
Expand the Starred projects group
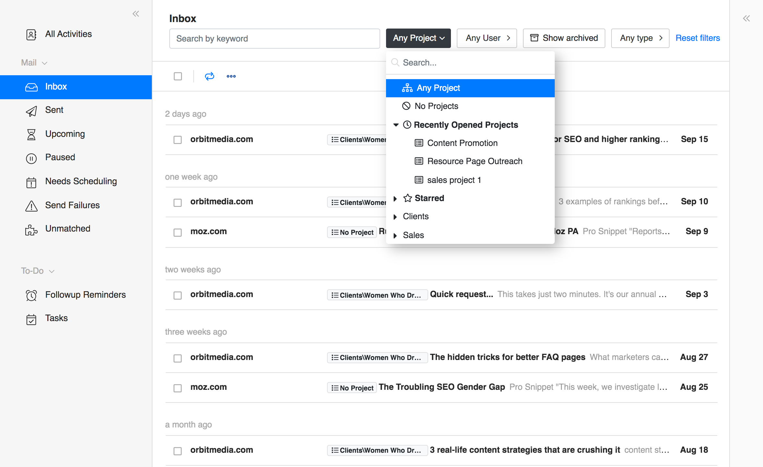point(395,198)
